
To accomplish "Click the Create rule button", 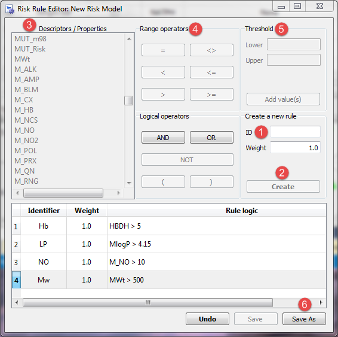I will pyautogui.click(x=283, y=186).
